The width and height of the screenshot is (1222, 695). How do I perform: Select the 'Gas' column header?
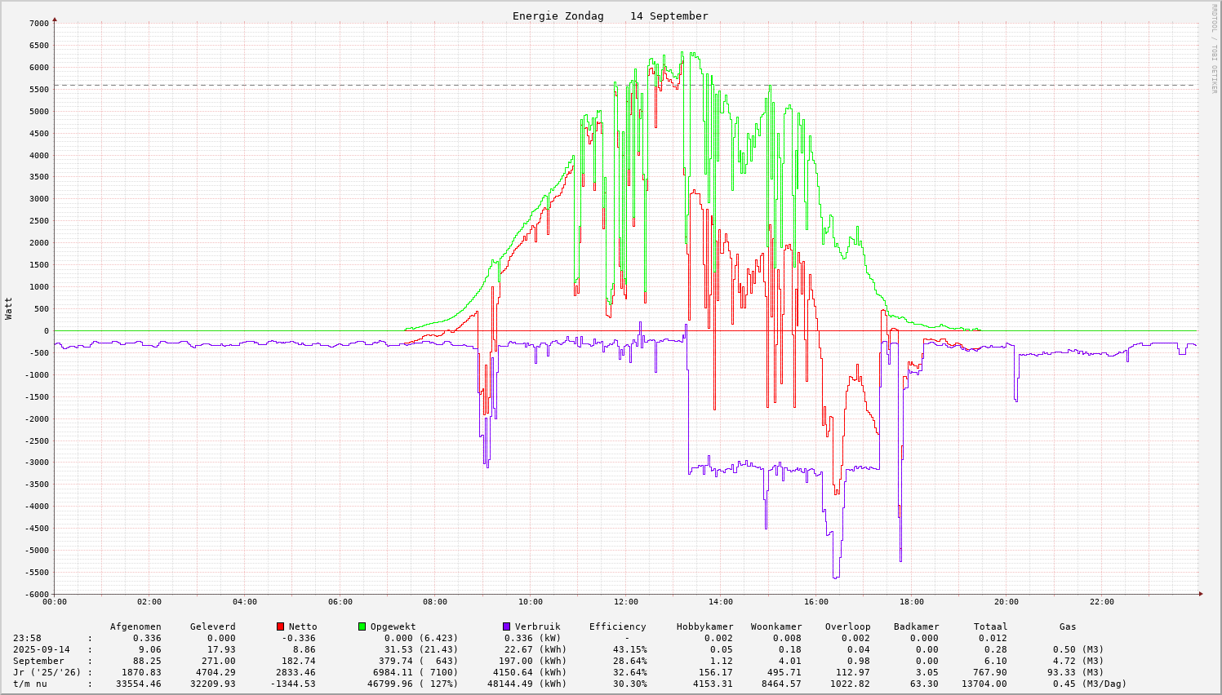coord(1068,626)
